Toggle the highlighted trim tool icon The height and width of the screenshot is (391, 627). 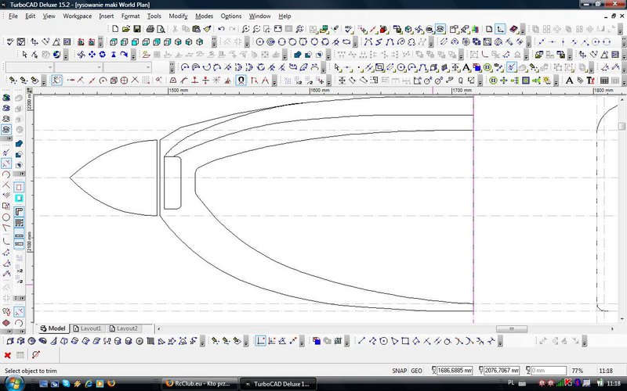(6, 163)
